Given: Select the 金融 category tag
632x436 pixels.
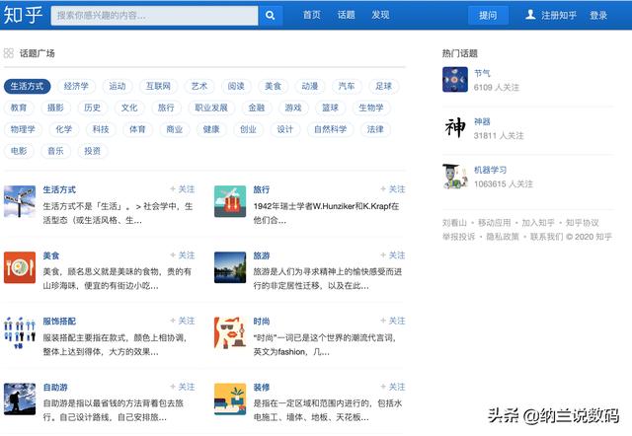Looking at the screenshot, I should coord(257,108).
